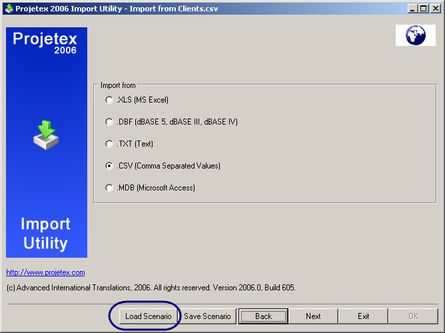Proceed with the Next button
The height and width of the screenshot is (333, 445).
[x=313, y=316]
